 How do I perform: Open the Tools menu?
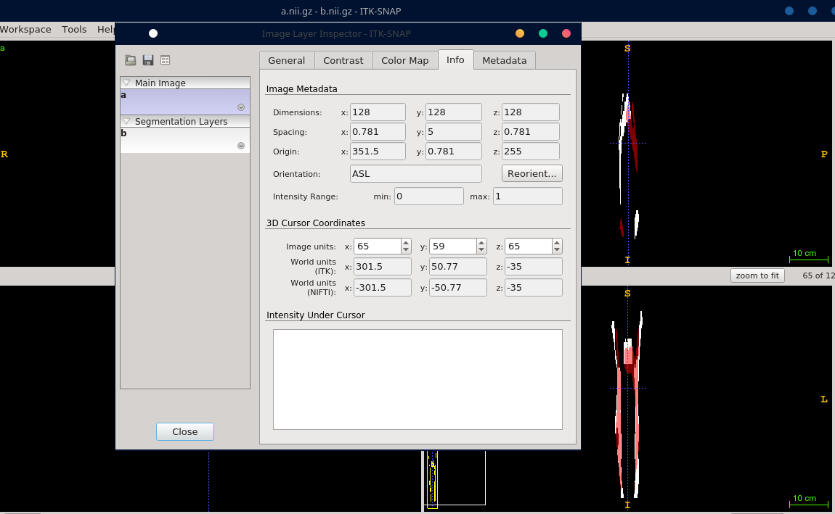74,29
